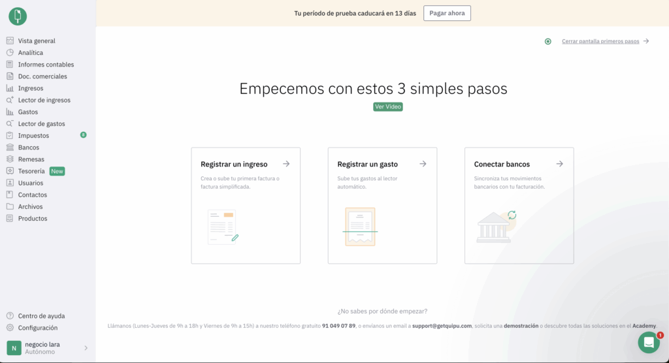Click the Usuarios person icon
The image size is (669, 363).
click(10, 183)
